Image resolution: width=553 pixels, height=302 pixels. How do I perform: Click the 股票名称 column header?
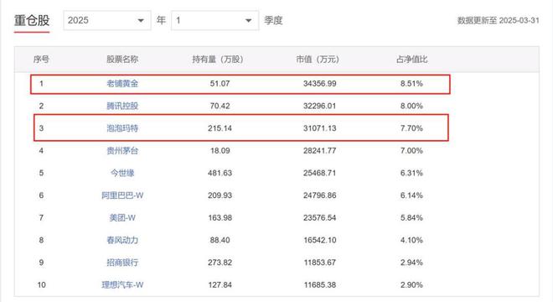tap(122, 60)
